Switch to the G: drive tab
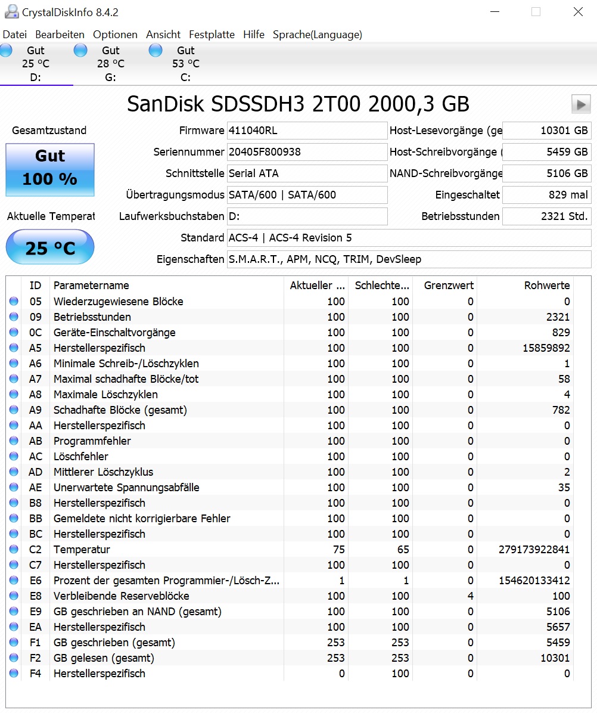The height and width of the screenshot is (713, 597). tap(110, 64)
